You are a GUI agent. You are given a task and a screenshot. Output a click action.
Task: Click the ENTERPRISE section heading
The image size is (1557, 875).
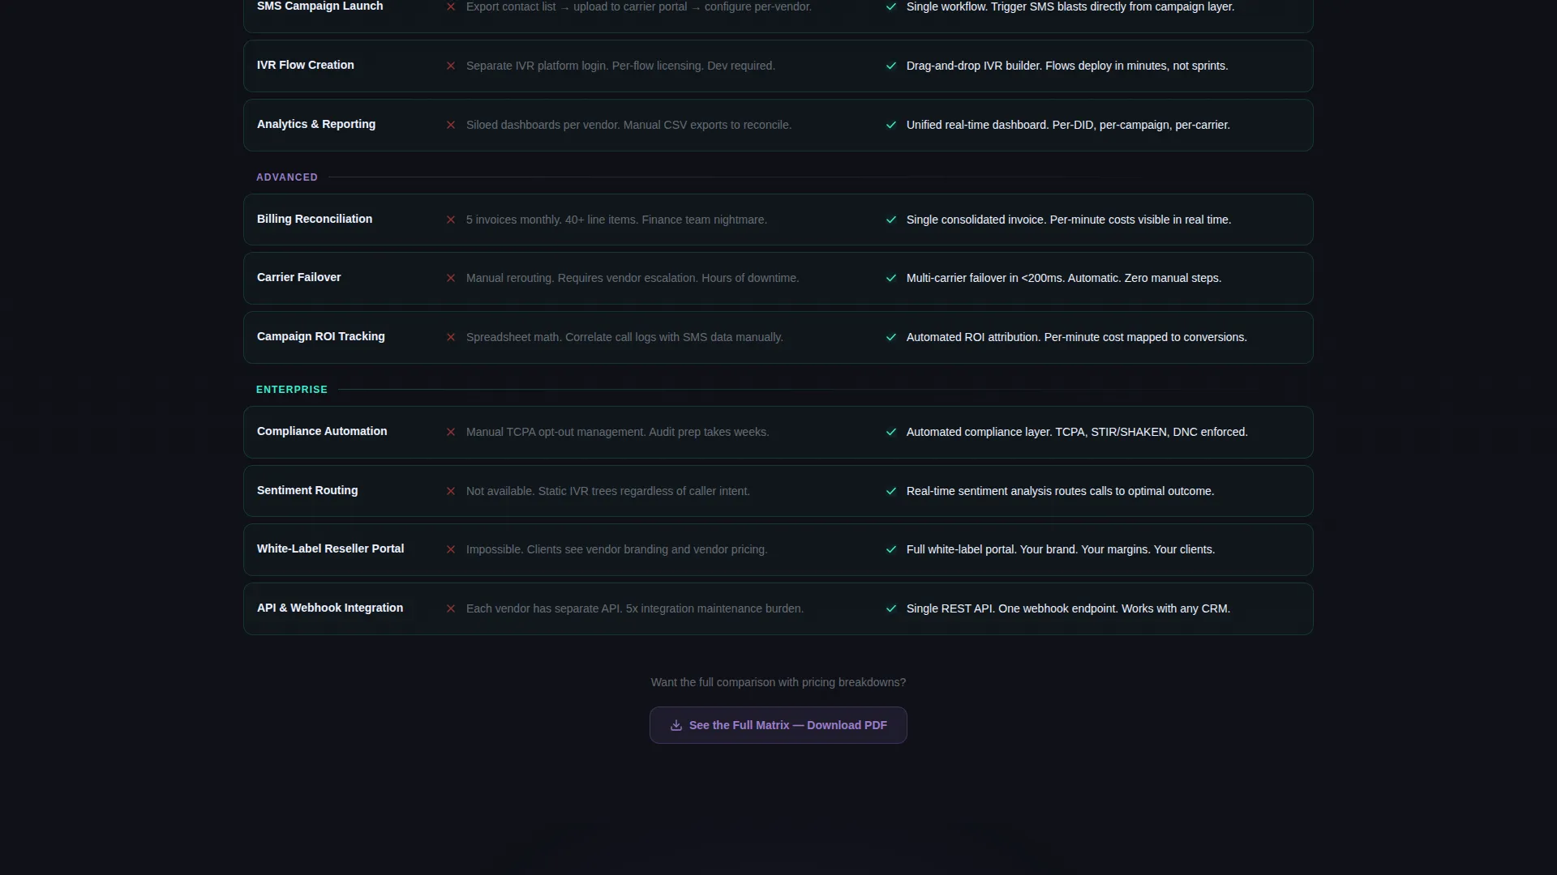tap(292, 390)
